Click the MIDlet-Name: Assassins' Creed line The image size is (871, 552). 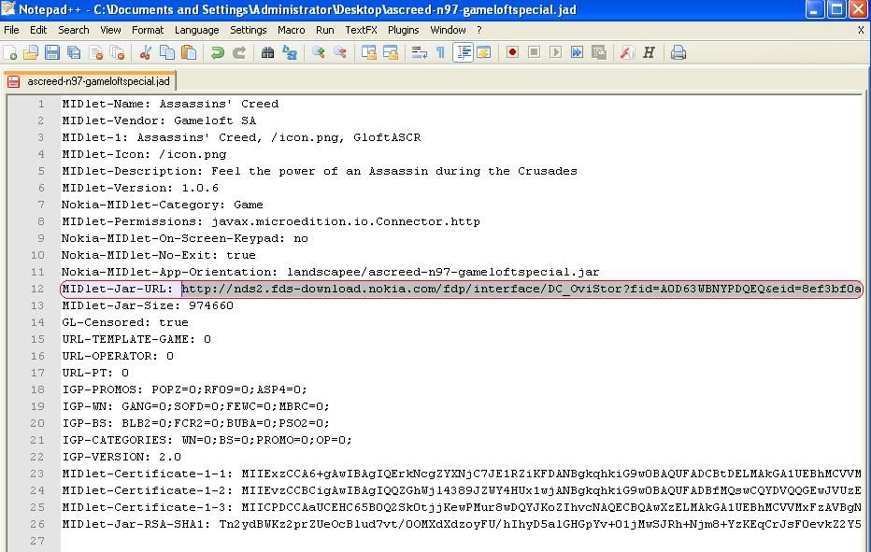(x=170, y=104)
